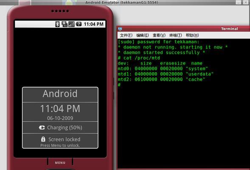250x170 pixels.
Task: Click the Bluetooth icon in Android status bar
Action: (x=57, y=24)
